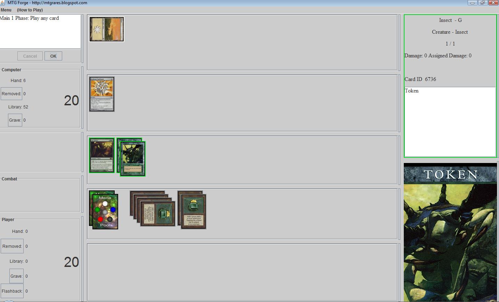Open the Menu menu
The width and height of the screenshot is (499, 302).
[x=6, y=10]
